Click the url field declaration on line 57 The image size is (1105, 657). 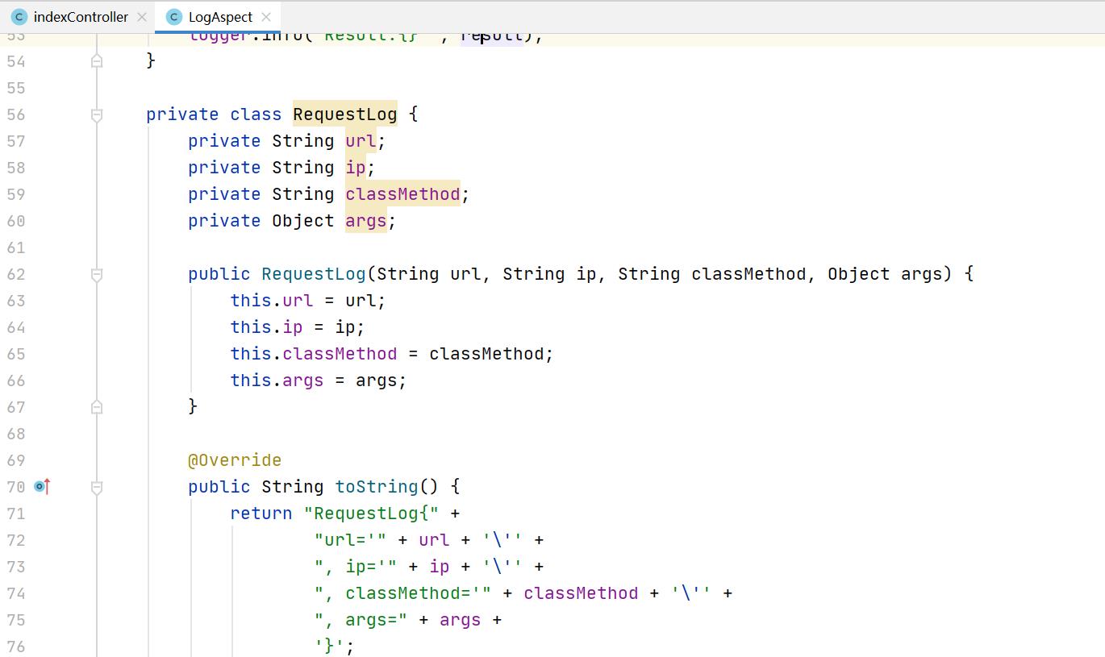pyautogui.click(x=361, y=141)
